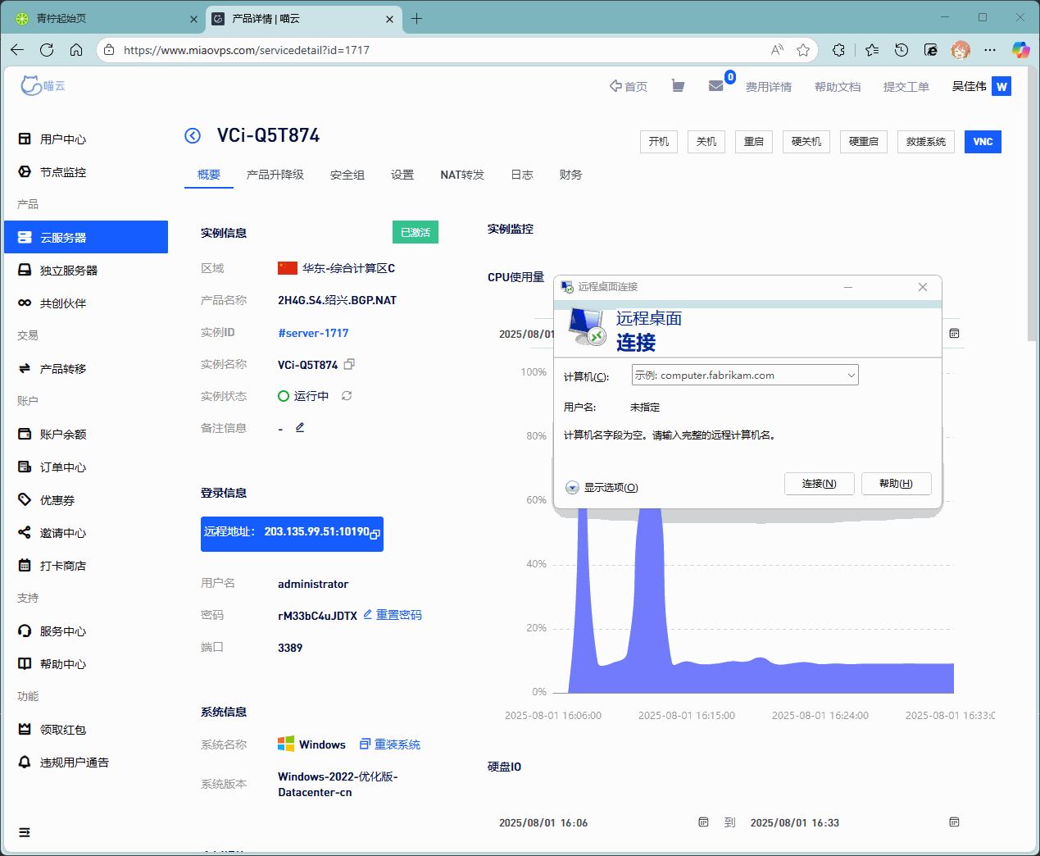Switch to the NAT转发 tab

462,175
